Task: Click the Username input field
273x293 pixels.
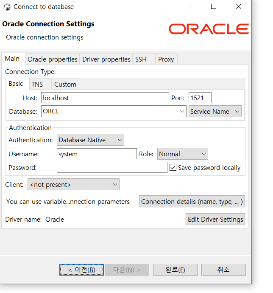Action: coord(97,154)
